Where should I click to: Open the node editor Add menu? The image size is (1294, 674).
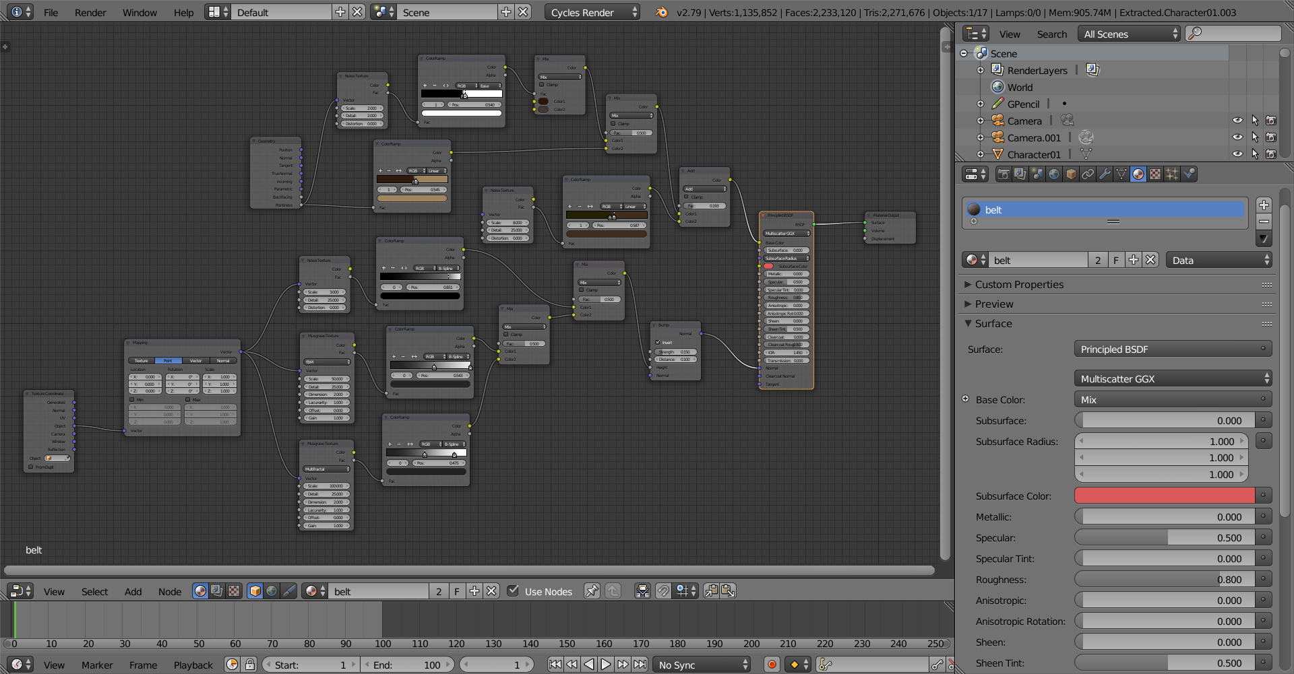133,591
